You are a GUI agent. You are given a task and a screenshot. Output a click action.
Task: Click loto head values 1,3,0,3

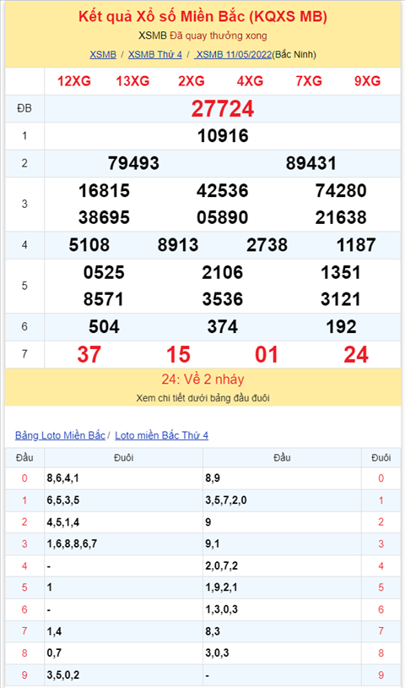pyautogui.click(x=222, y=609)
